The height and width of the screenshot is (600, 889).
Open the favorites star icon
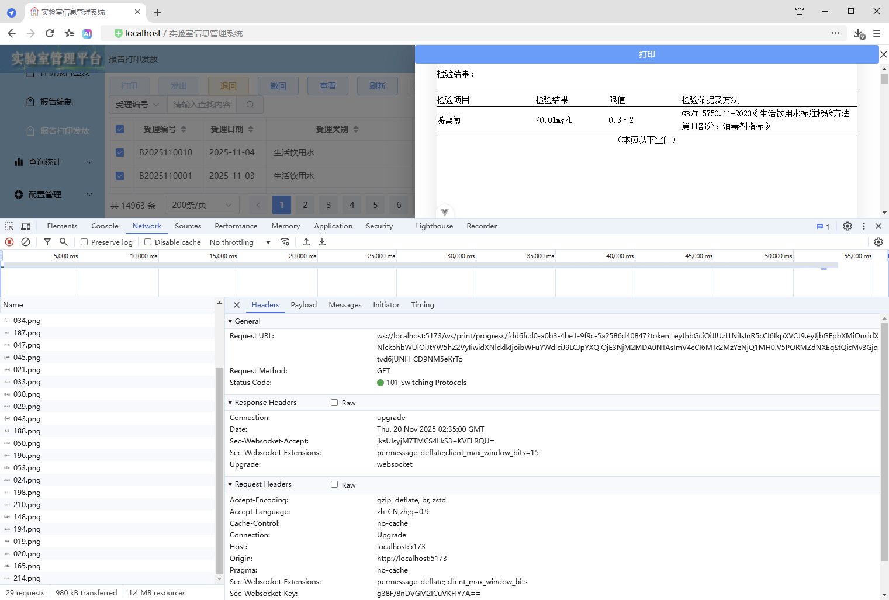[x=69, y=33]
